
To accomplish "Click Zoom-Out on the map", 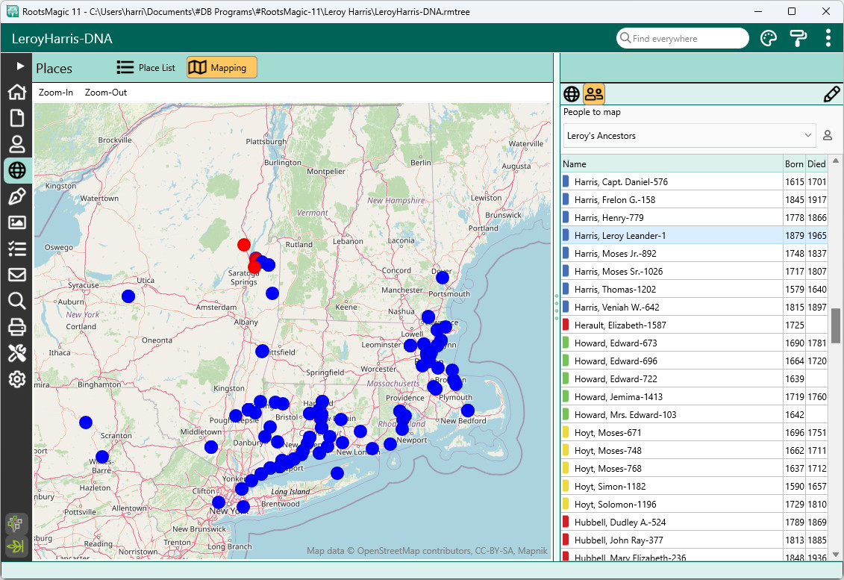I will 105,92.
